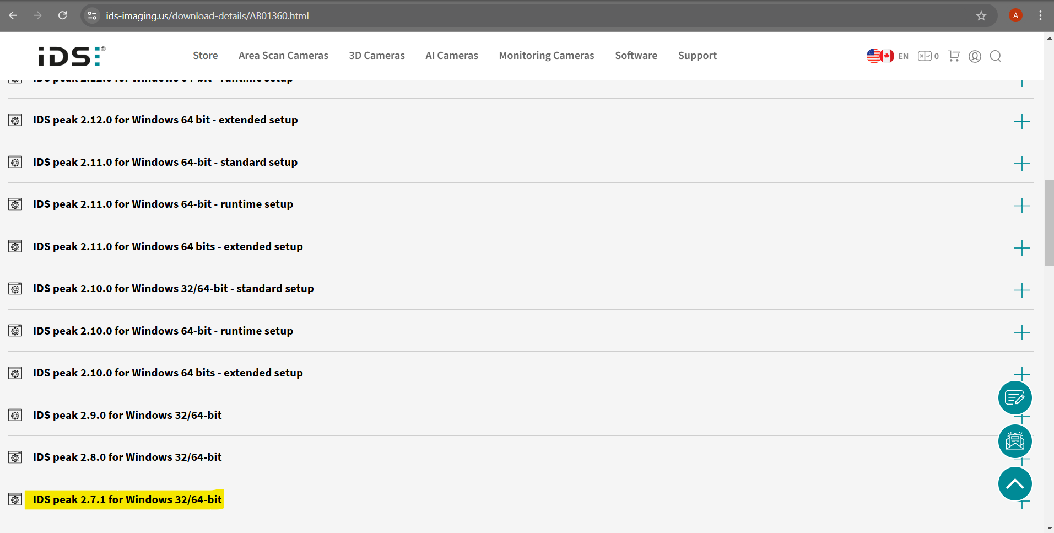Click software icon beside 2.10.0 extended setup

point(15,373)
